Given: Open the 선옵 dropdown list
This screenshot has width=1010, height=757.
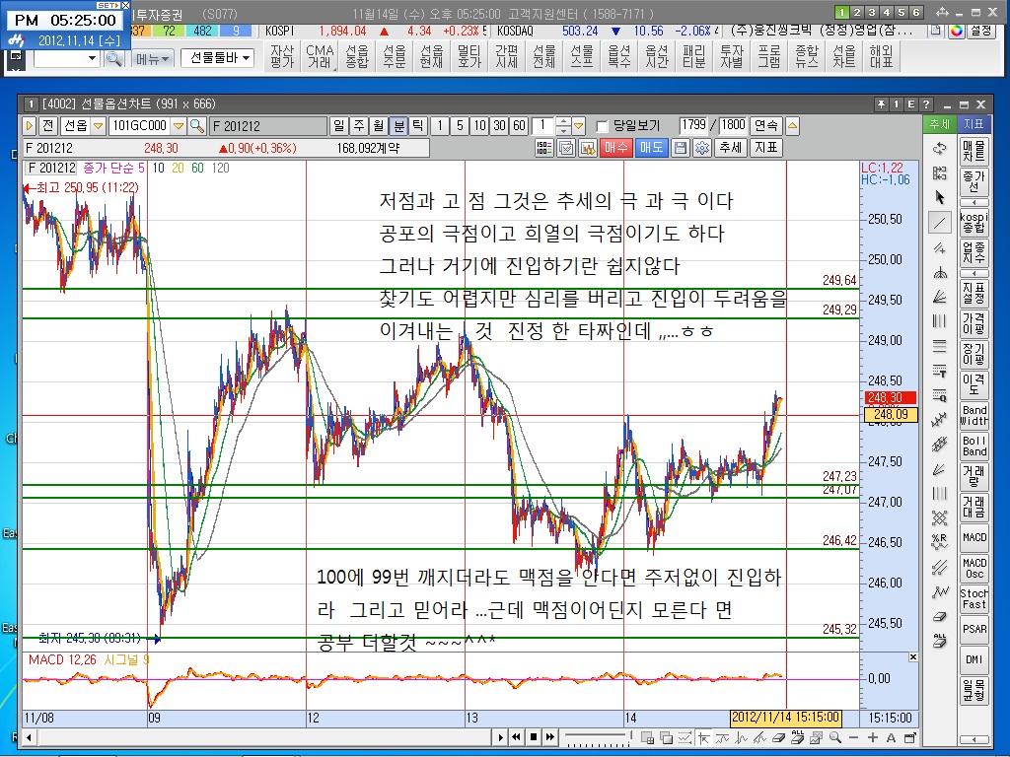Looking at the screenshot, I should [98, 126].
